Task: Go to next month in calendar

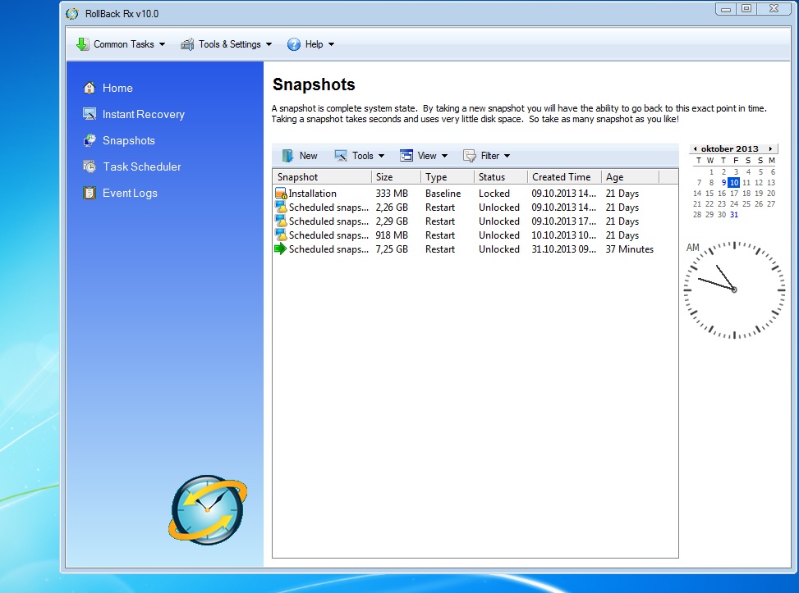Action: [x=770, y=148]
